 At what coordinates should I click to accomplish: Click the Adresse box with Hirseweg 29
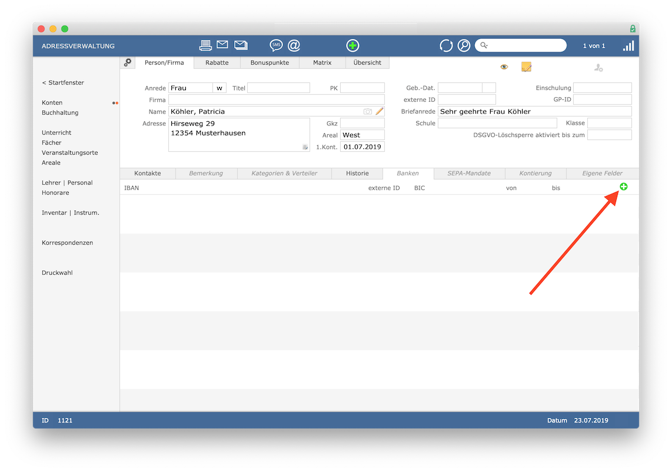pyautogui.click(x=239, y=135)
